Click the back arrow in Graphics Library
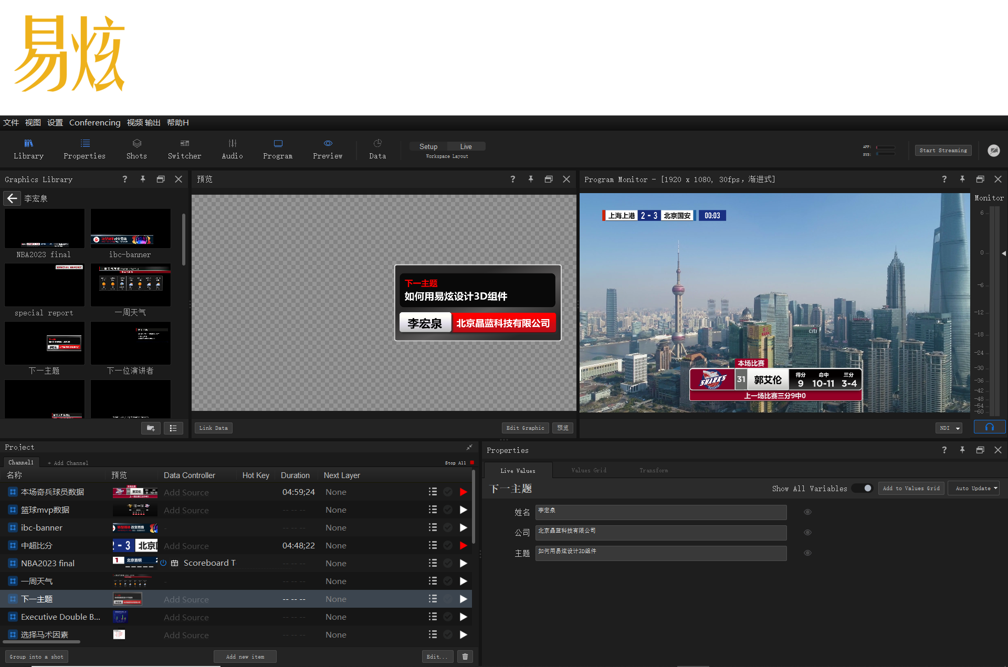 [x=12, y=198]
